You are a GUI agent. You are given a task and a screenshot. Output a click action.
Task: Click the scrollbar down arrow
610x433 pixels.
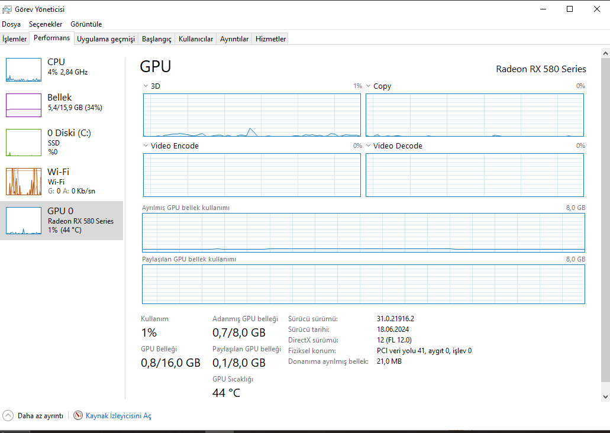point(605,396)
